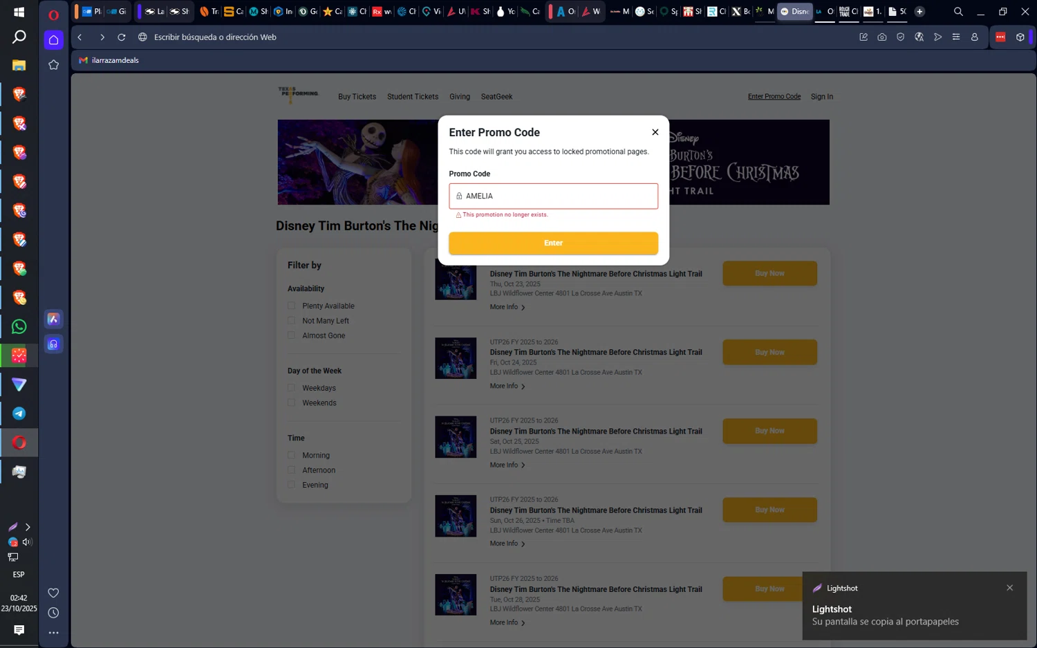Open File Explorer from the taskbar

pos(19,65)
